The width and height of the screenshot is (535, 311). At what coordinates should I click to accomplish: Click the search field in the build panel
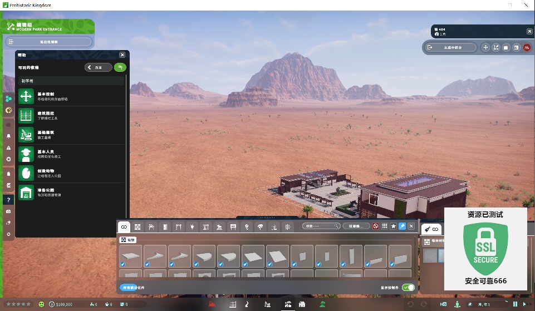(321, 226)
